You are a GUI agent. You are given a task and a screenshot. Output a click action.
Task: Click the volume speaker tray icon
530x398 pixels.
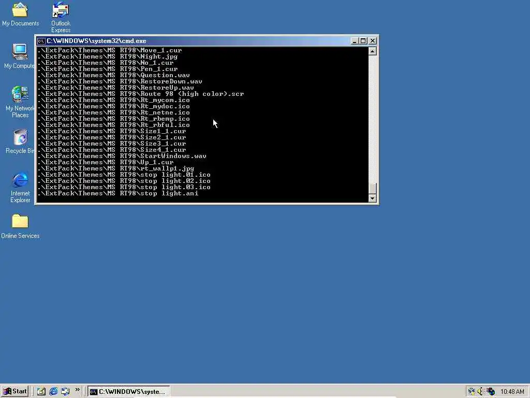coord(481,392)
